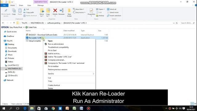Viewport: 197px width, 111px height.
Task: Sort by the Name column header
Action: [x=28, y=31]
